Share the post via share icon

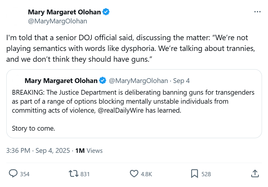click(254, 174)
